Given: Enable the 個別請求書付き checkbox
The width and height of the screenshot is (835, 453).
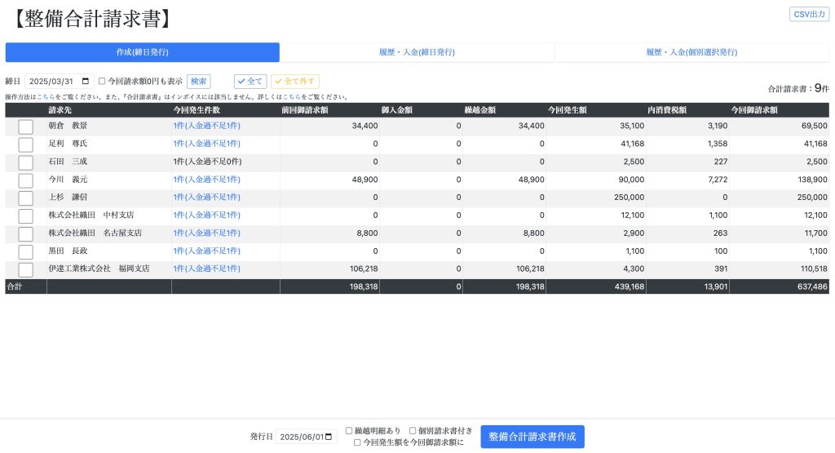Looking at the screenshot, I should tap(413, 431).
